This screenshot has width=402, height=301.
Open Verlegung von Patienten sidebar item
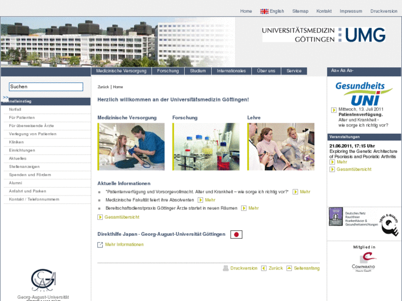click(33, 134)
